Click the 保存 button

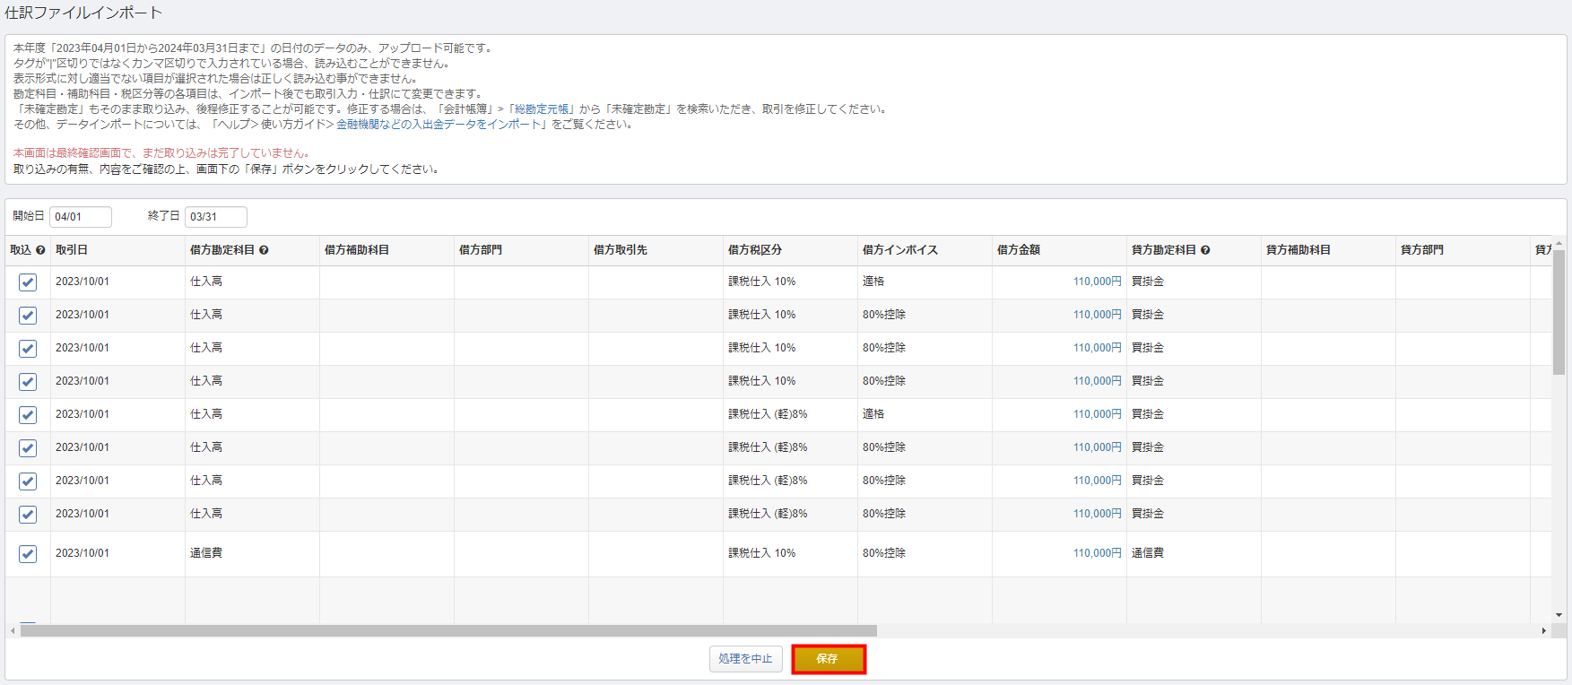point(828,659)
